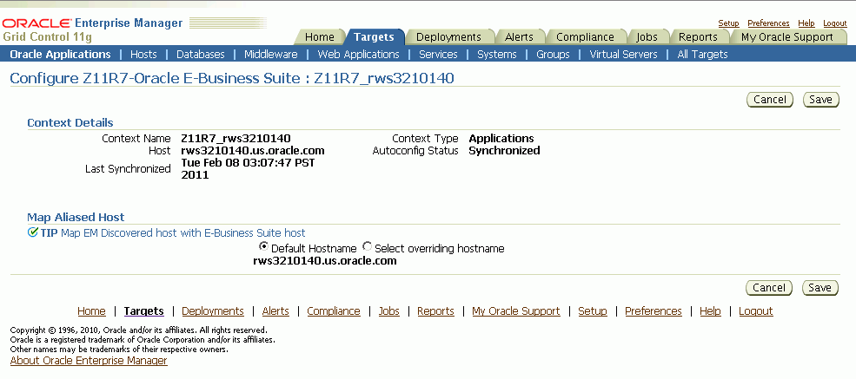
Task: Open the Reports tab
Action: (x=698, y=37)
